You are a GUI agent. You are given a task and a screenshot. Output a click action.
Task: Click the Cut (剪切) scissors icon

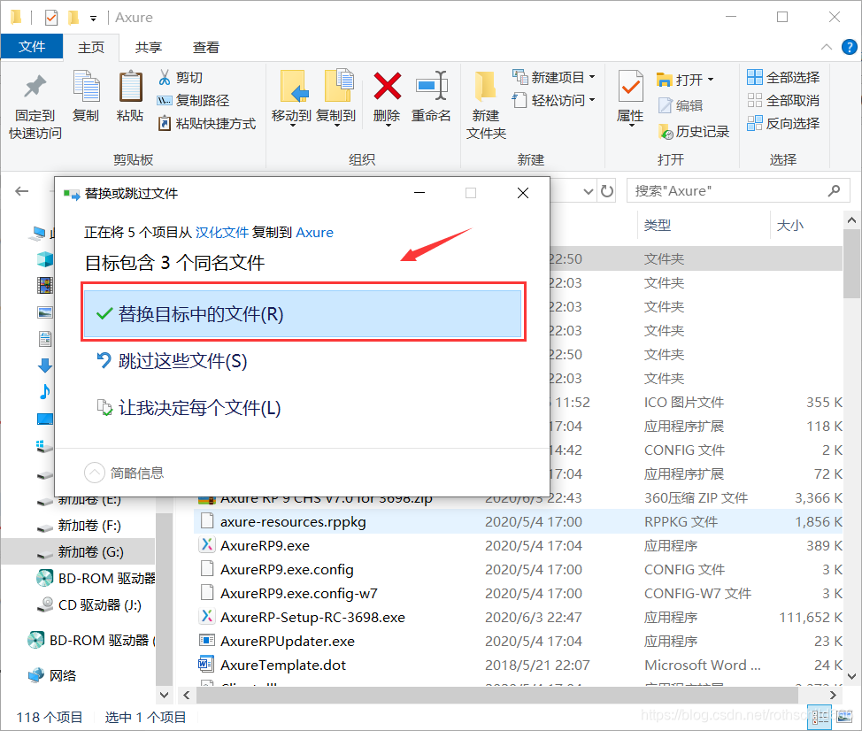[x=165, y=78]
